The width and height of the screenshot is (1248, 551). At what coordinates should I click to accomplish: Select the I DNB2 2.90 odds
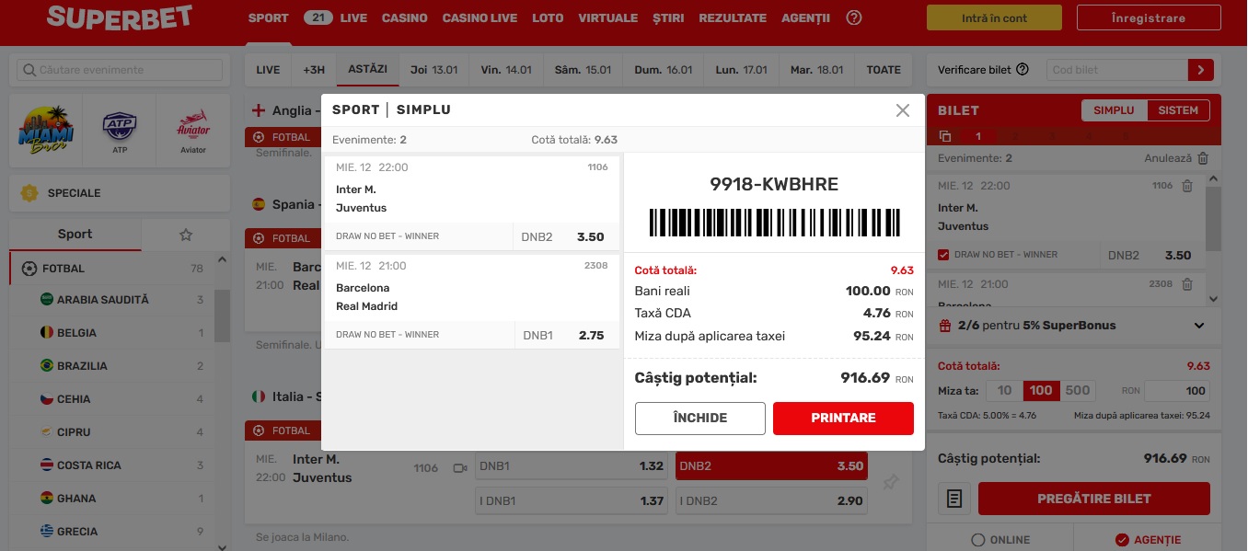click(x=771, y=500)
